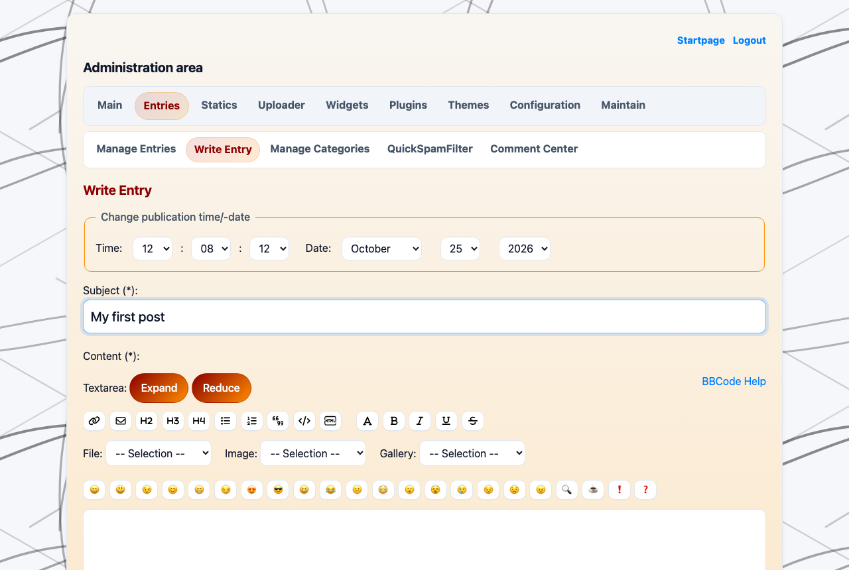Apply strikethrough formatting
This screenshot has width=849, height=570.
click(x=473, y=421)
